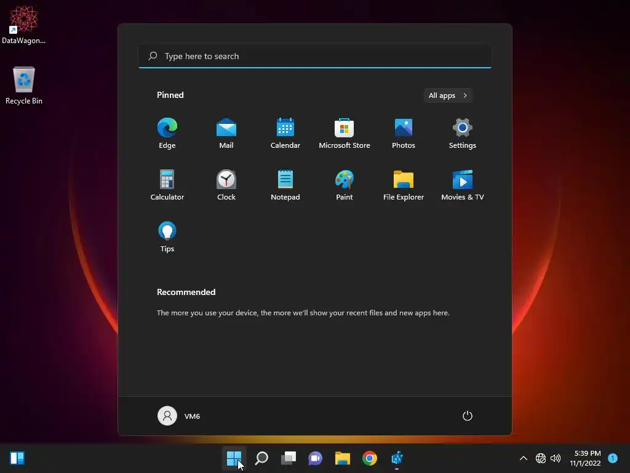
Task: Open Teams Chat on taskbar
Action: point(316,458)
